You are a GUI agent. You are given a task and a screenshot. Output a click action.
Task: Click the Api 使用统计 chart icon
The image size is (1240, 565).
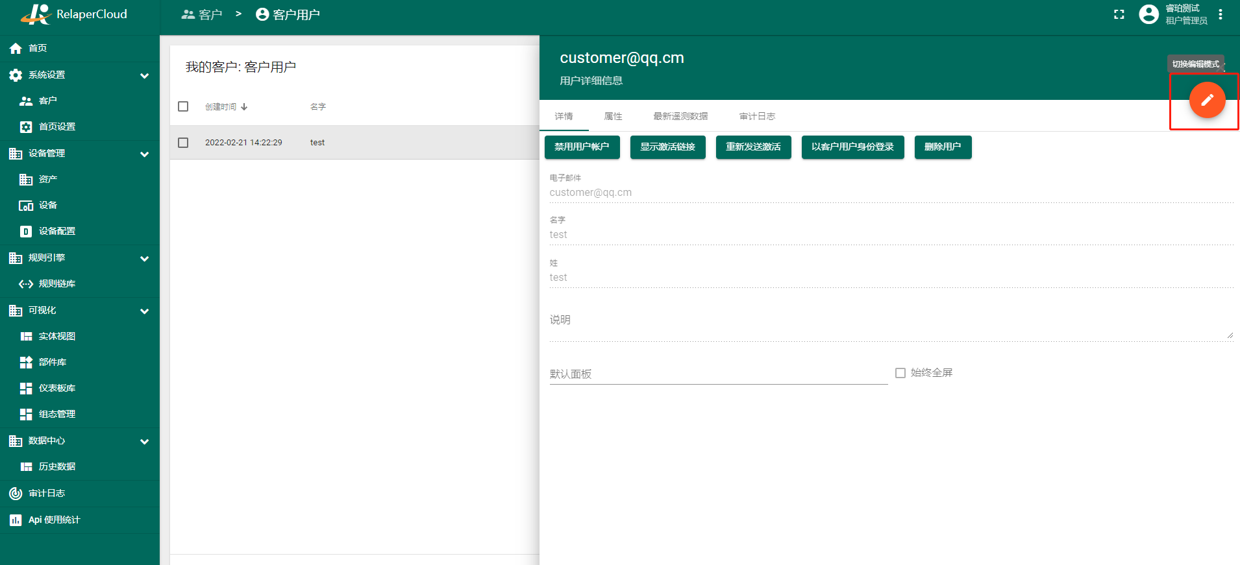coord(16,520)
